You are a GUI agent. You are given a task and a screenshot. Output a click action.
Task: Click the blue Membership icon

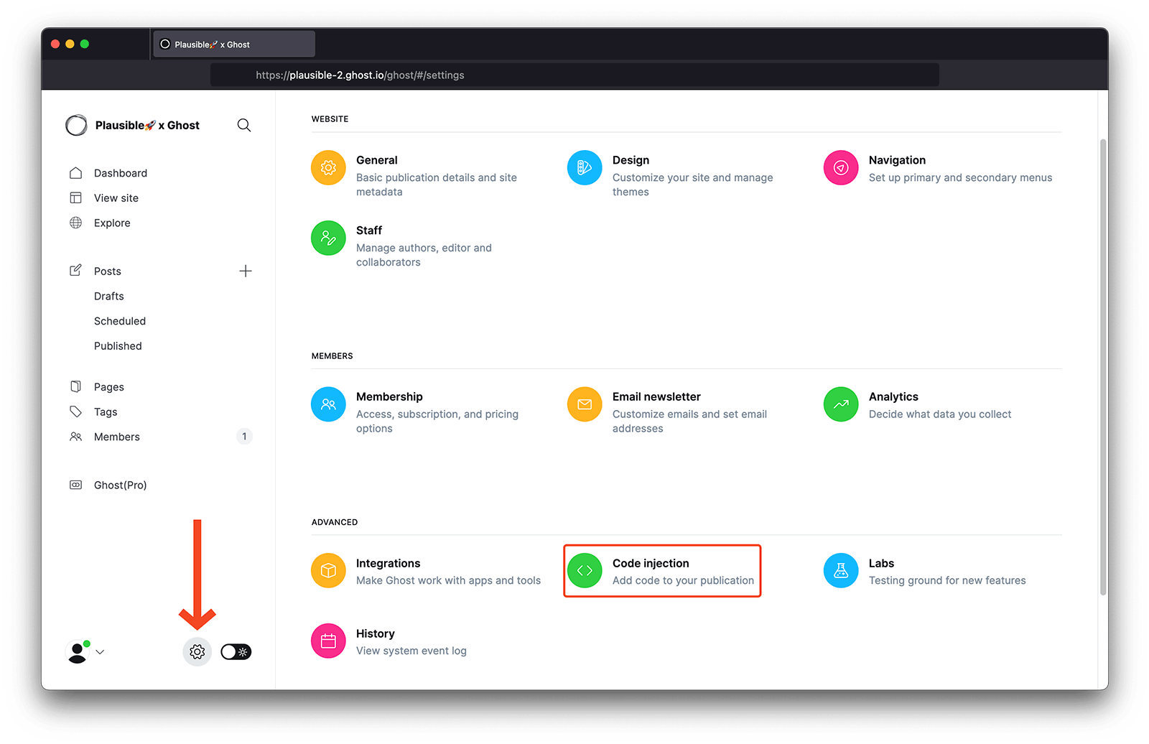click(x=328, y=404)
